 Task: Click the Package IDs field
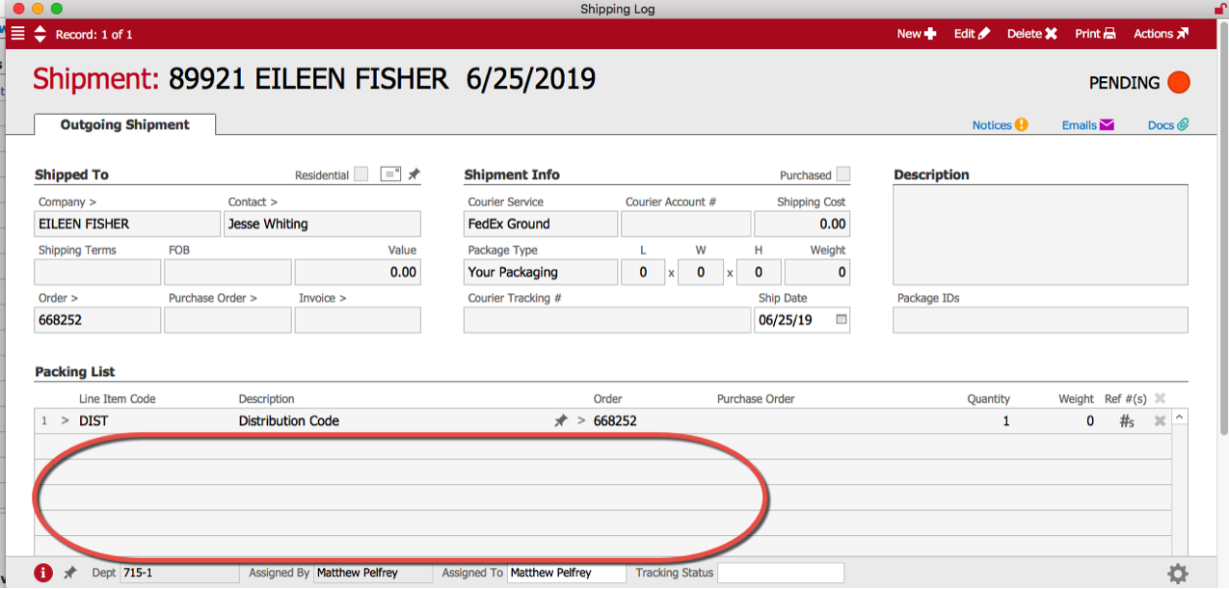point(1040,320)
